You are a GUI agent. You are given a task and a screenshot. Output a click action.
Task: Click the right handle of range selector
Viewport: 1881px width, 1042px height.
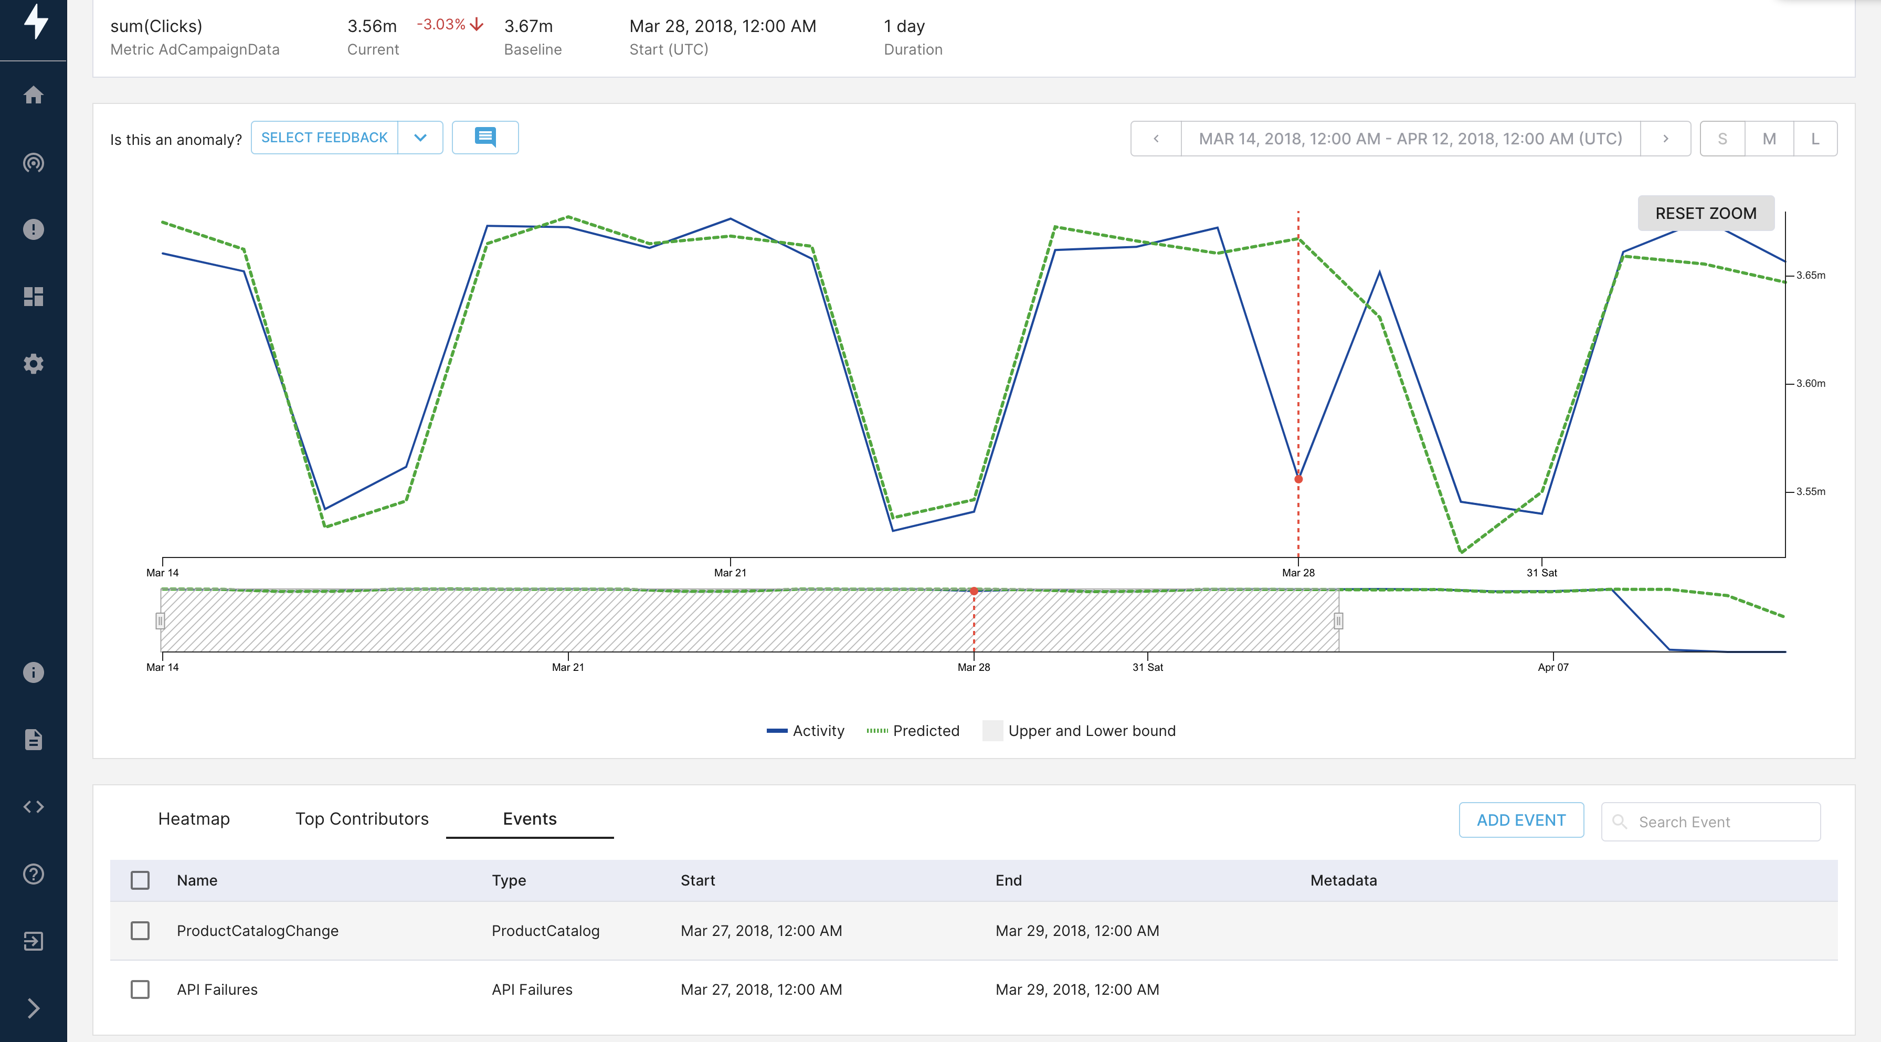tap(1338, 620)
